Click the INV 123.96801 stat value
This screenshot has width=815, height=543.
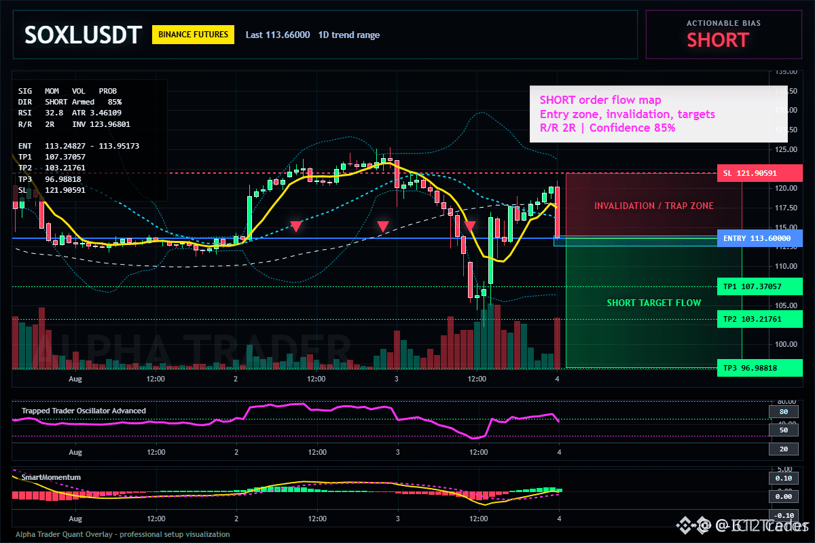click(x=101, y=124)
